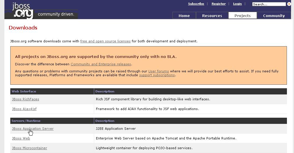The image size is (294, 153).
Task: Follow Community and Enterprise releases link
Action: (101, 64)
